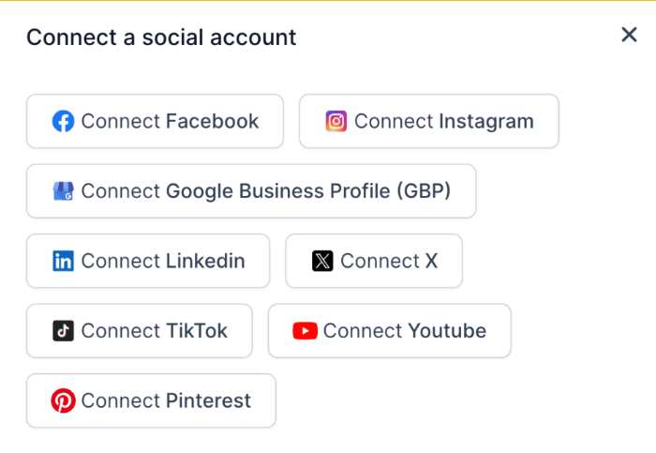Click the bold 'Instagram' label text
Image resolution: width=656 pixels, height=453 pixels.
(x=485, y=121)
